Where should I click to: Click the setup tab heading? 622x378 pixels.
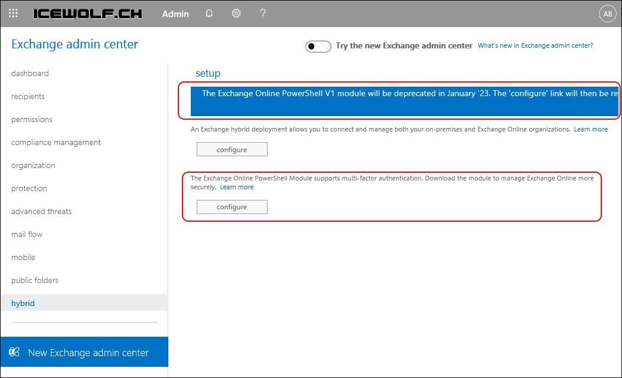(x=208, y=73)
